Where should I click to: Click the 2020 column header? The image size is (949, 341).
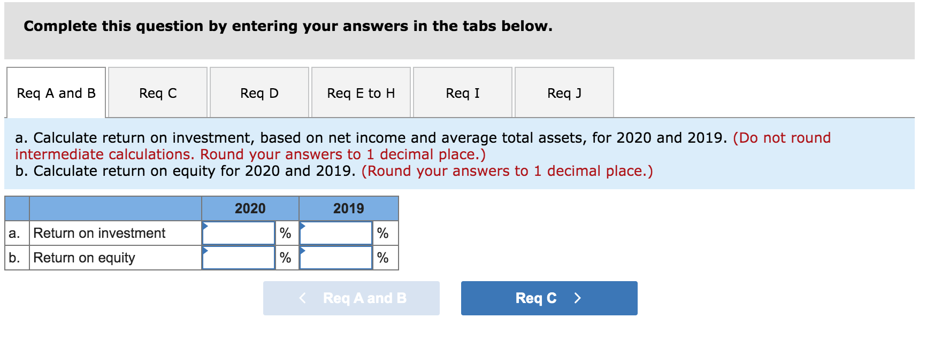249,208
